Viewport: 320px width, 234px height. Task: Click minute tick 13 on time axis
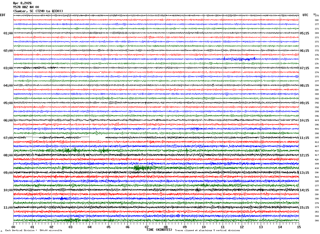point(261,227)
